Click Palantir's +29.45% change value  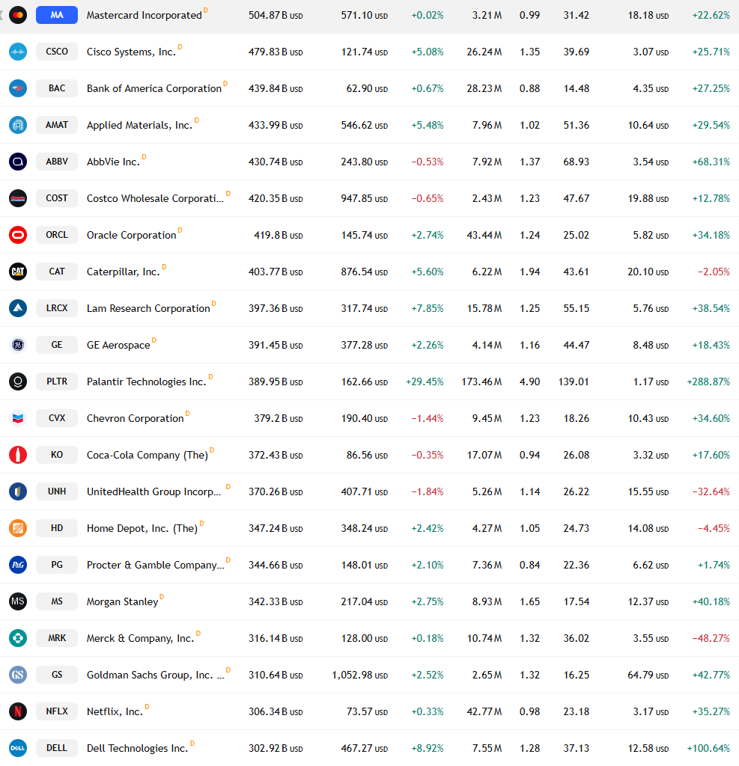click(x=425, y=382)
